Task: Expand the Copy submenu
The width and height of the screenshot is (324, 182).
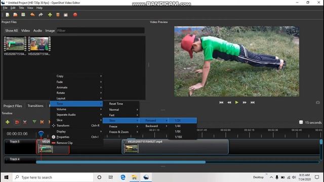Action: click(x=76, y=76)
